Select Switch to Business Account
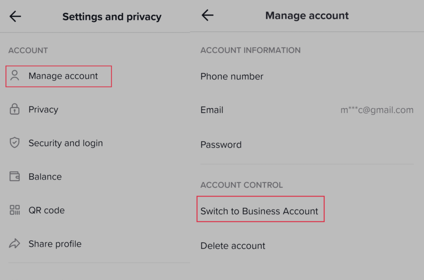Image resolution: width=424 pixels, height=280 pixels. (260, 209)
